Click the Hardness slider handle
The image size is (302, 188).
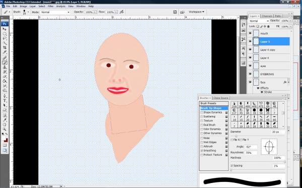pyautogui.click(x=285, y=162)
